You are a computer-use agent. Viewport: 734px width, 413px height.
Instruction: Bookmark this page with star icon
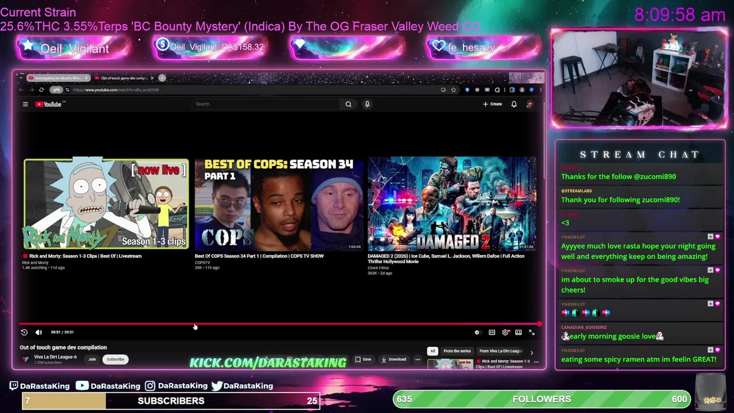tap(453, 89)
